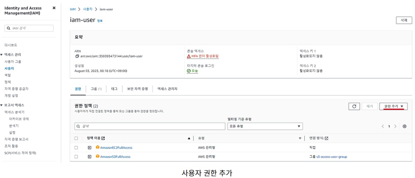Image resolution: width=415 pixels, height=178 pixels.
Task: Expand the AmazonS3FullAccess policy row
Action: click(90, 156)
